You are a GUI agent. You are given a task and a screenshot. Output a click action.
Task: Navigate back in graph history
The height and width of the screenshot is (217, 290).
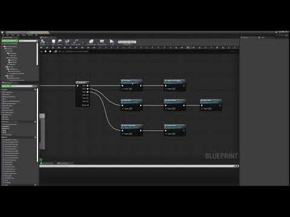point(45,51)
